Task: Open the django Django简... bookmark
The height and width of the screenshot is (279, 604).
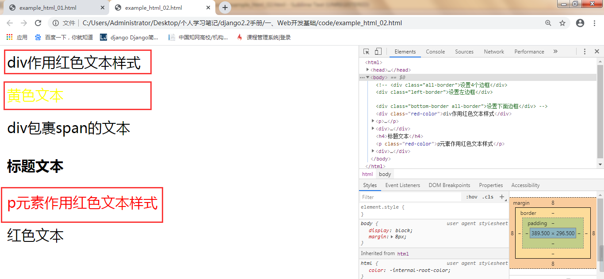Action: pyautogui.click(x=129, y=38)
